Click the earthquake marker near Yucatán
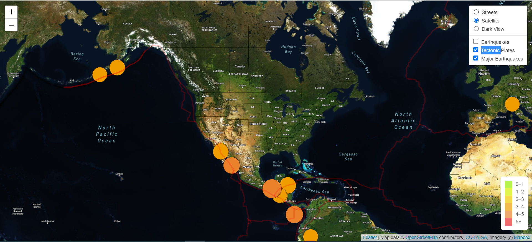This screenshot has height=242, width=532. click(x=288, y=185)
